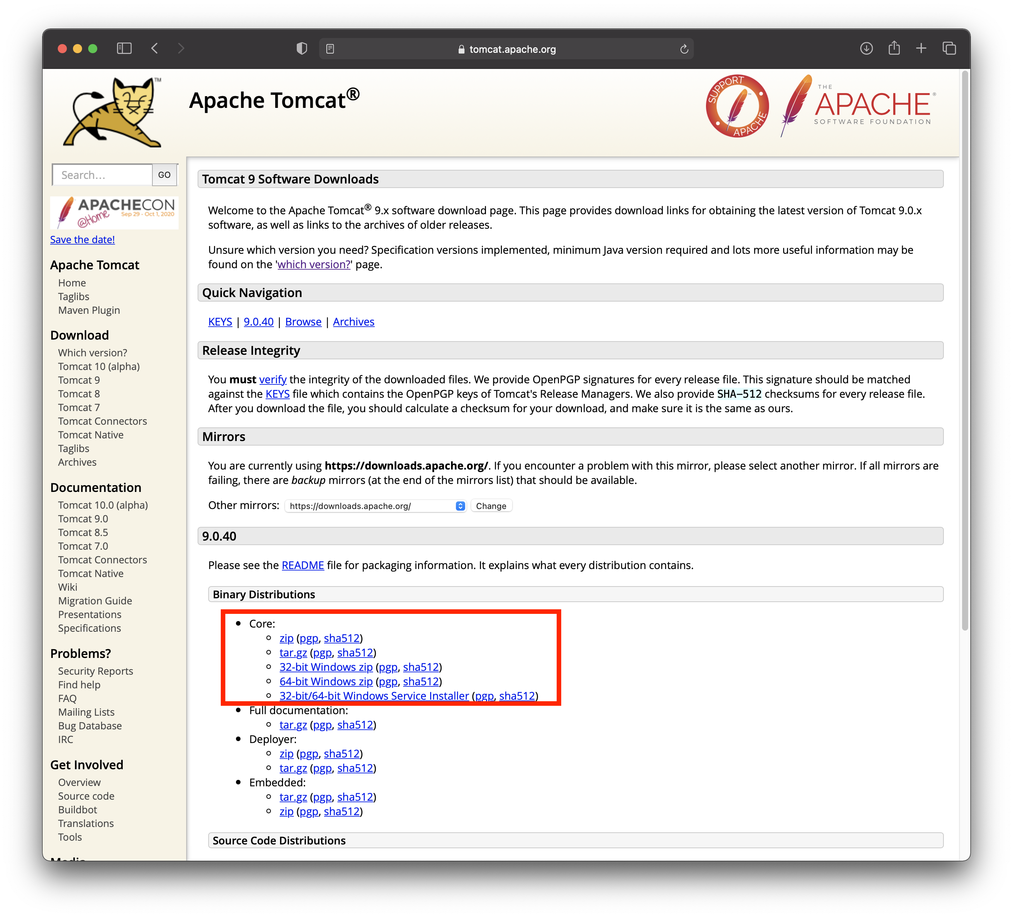The height and width of the screenshot is (917, 1013).
Task: Download the Core 32-bit Windows zip
Action: [326, 667]
